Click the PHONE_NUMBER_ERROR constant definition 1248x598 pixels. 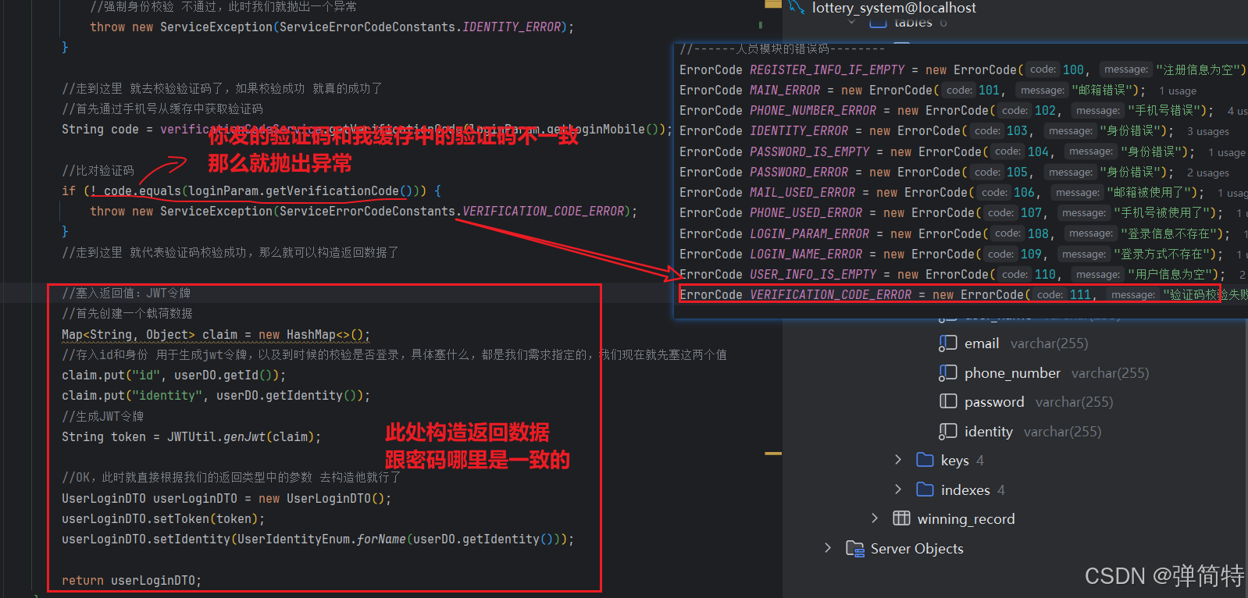click(x=813, y=111)
